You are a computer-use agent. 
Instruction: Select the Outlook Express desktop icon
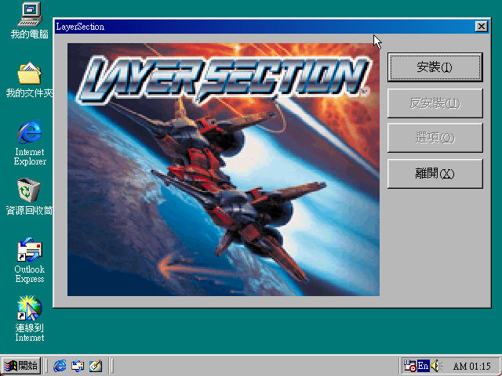[30, 260]
